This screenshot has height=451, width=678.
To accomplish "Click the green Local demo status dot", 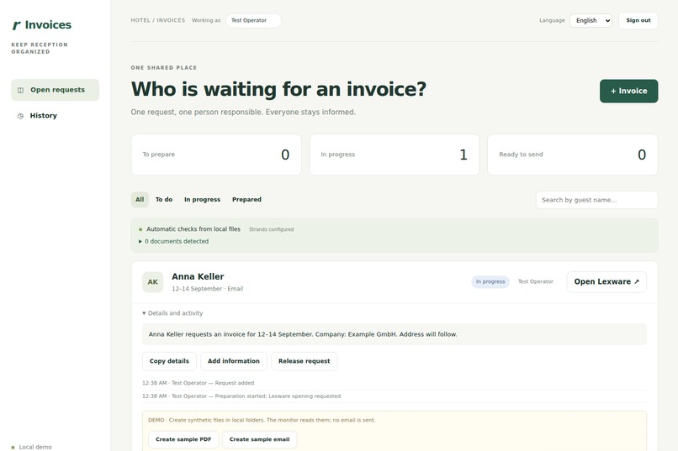I will pos(13,447).
